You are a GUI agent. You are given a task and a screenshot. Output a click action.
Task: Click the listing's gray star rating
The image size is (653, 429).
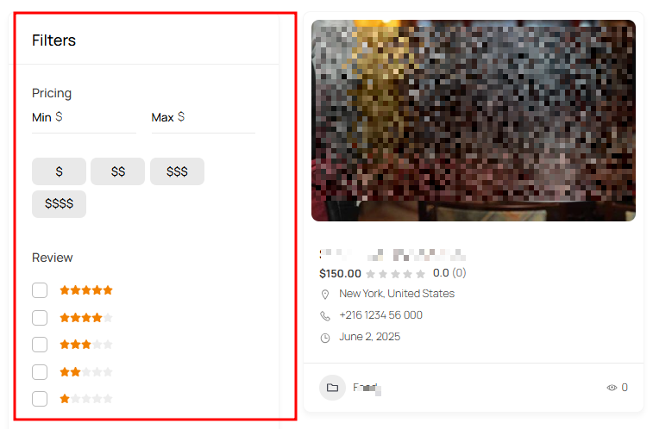396,274
